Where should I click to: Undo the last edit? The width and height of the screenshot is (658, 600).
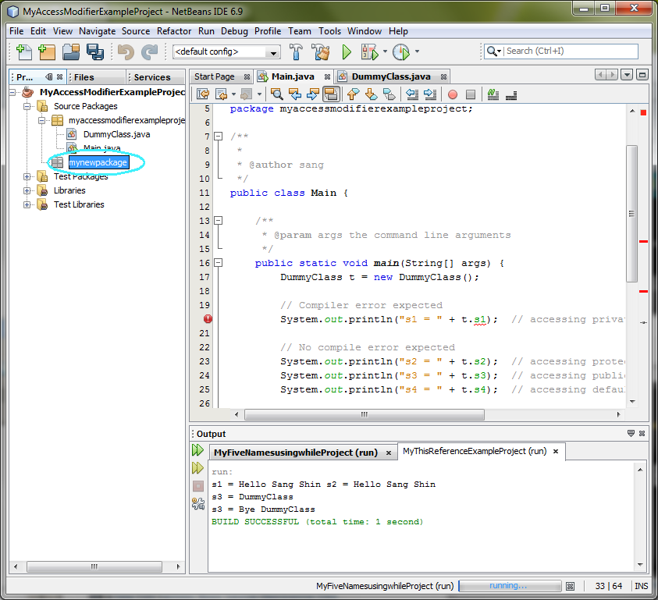[x=126, y=51]
